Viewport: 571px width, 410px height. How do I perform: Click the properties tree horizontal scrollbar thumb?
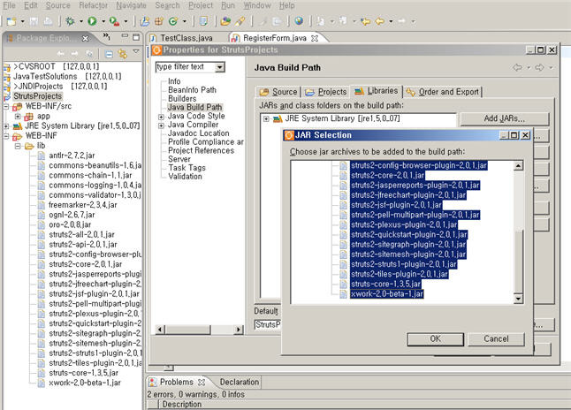[x=188, y=330]
